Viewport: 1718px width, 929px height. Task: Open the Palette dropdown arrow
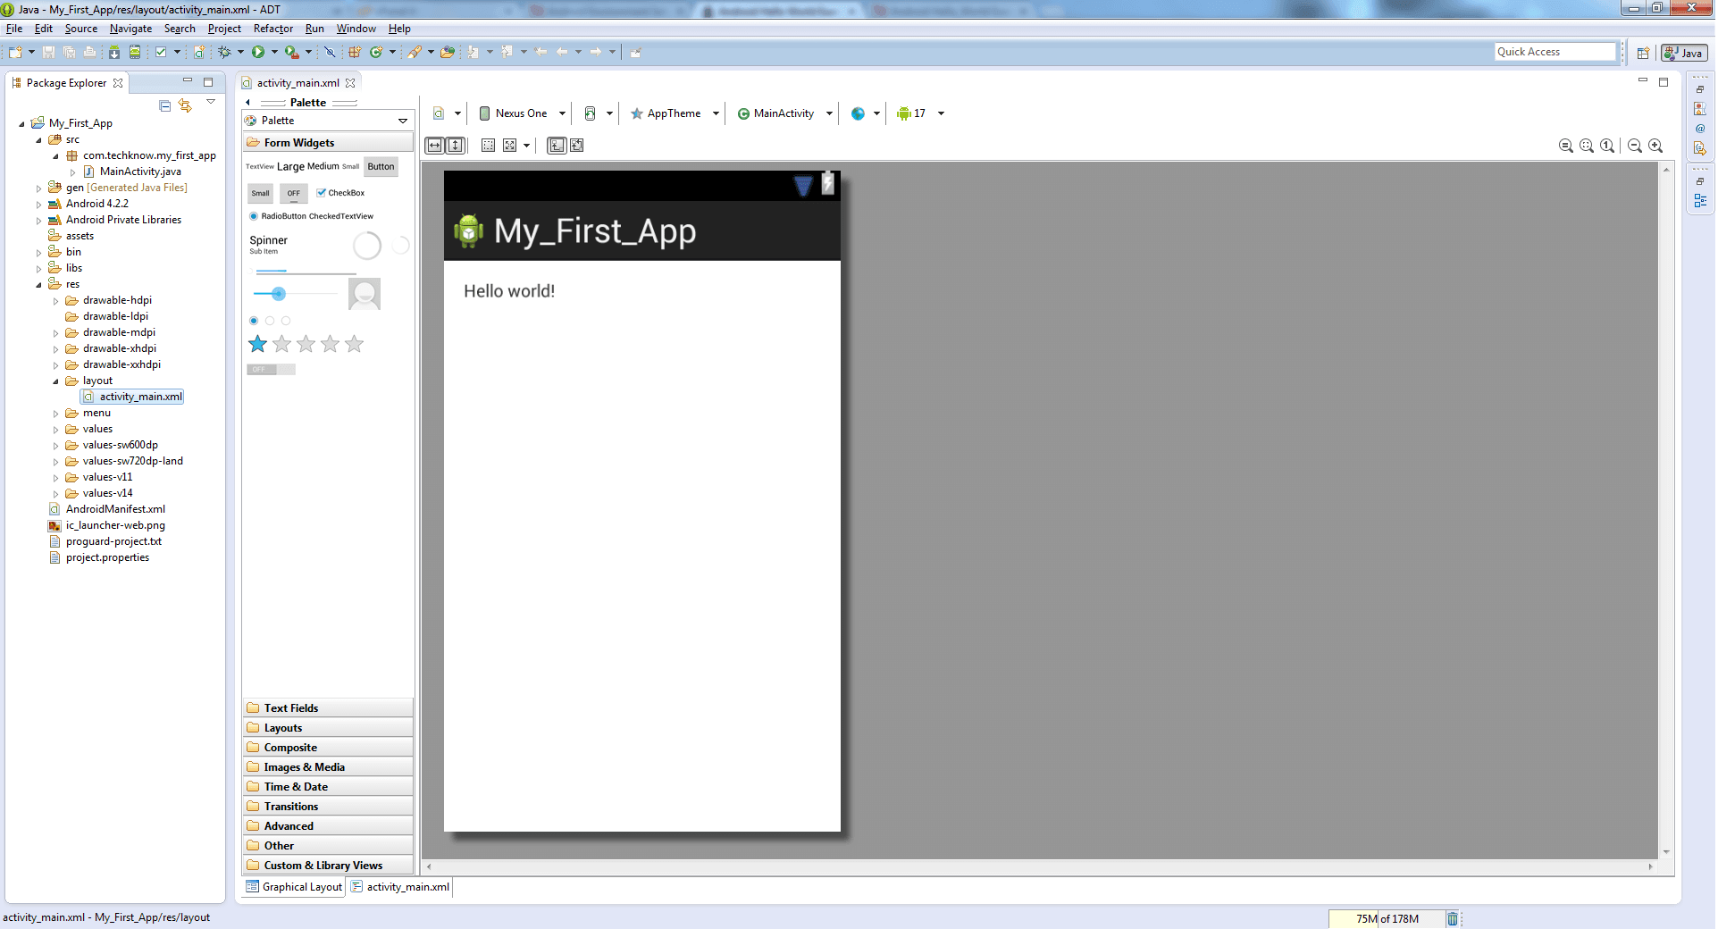click(403, 121)
